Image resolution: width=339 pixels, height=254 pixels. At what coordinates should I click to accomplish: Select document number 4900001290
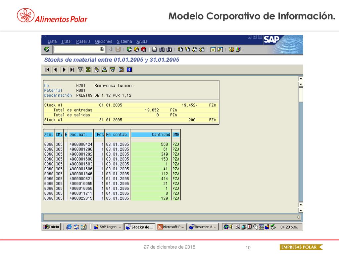coord(81,149)
